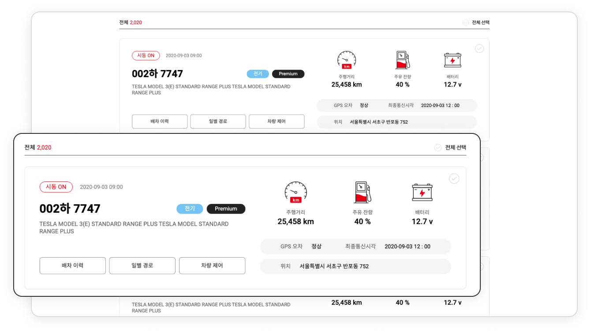Open 차량 제어 in the front card
Screen dimensions: 591x332
(x=212, y=266)
